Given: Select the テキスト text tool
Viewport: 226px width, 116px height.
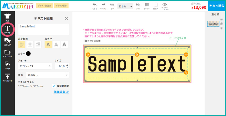Looking at the screenshot, I should tap(7, 30).
